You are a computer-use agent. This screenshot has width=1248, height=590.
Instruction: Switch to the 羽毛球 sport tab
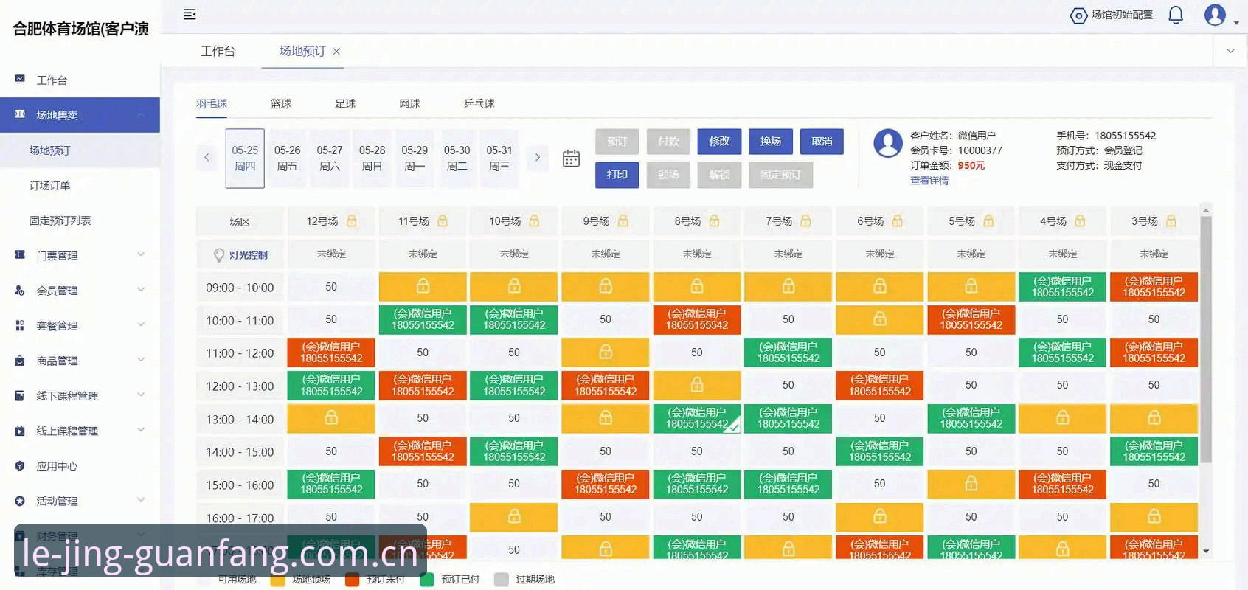coord(212,104)
